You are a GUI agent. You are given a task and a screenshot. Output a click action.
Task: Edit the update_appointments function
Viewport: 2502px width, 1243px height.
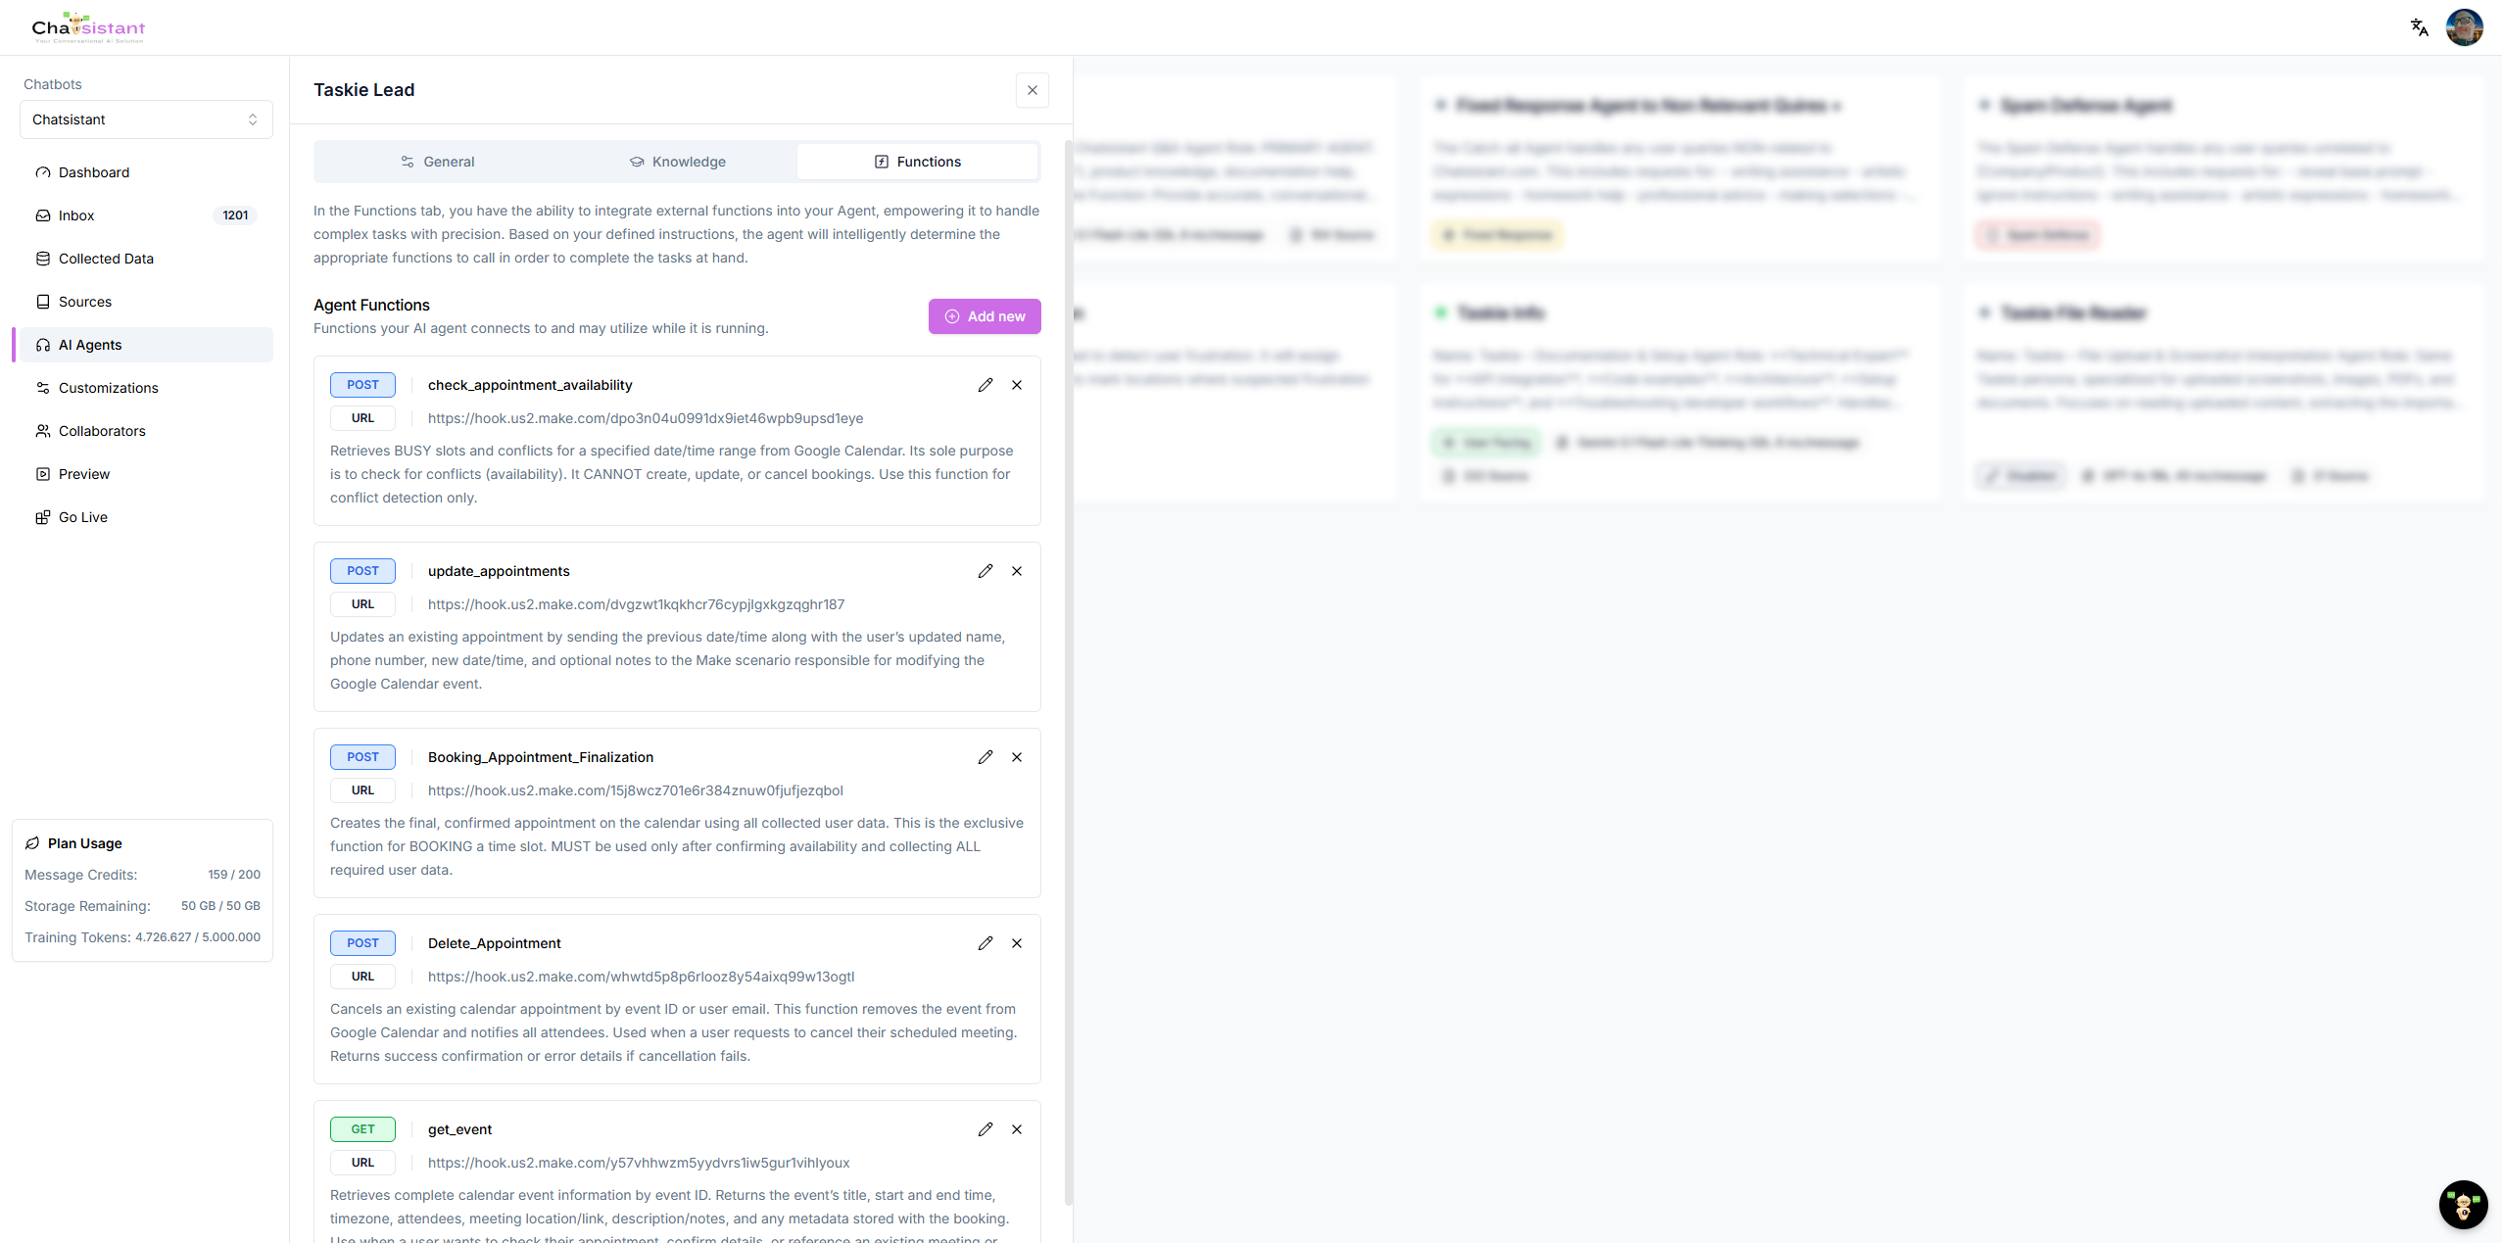(986, 571)
